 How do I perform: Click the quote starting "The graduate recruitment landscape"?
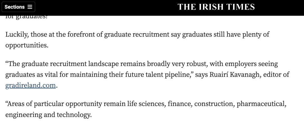[147, 74]
